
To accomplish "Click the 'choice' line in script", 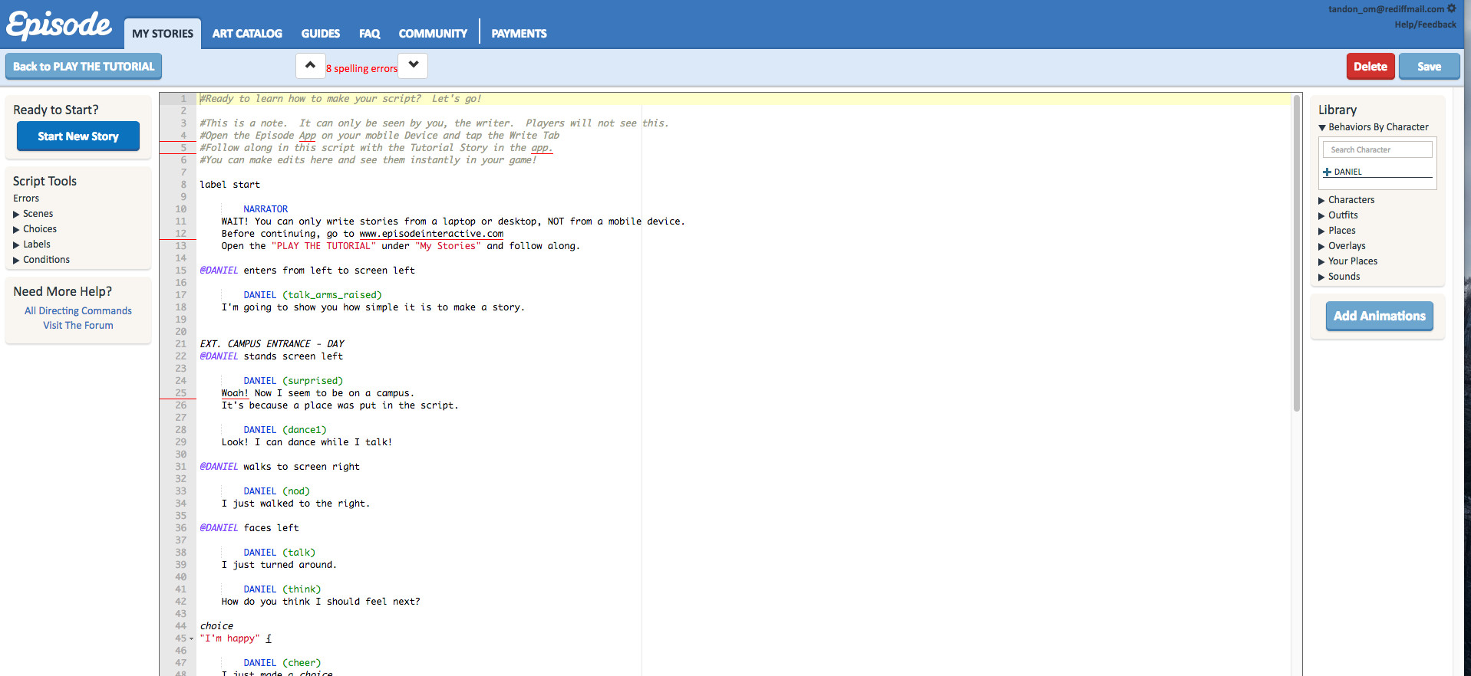I will click(x=216, y=626).
